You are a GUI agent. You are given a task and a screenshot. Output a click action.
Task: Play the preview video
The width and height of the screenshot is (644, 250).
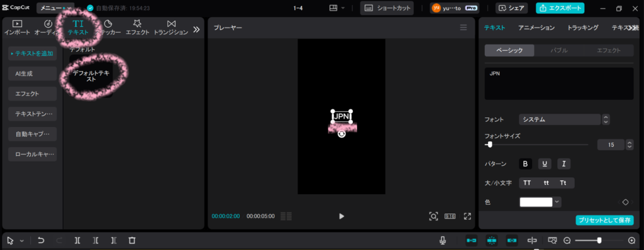coord(341,216)
